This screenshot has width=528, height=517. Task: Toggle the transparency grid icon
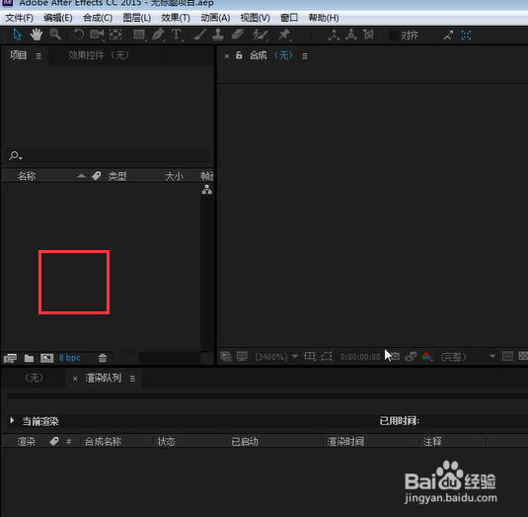[x=523, y=356]
